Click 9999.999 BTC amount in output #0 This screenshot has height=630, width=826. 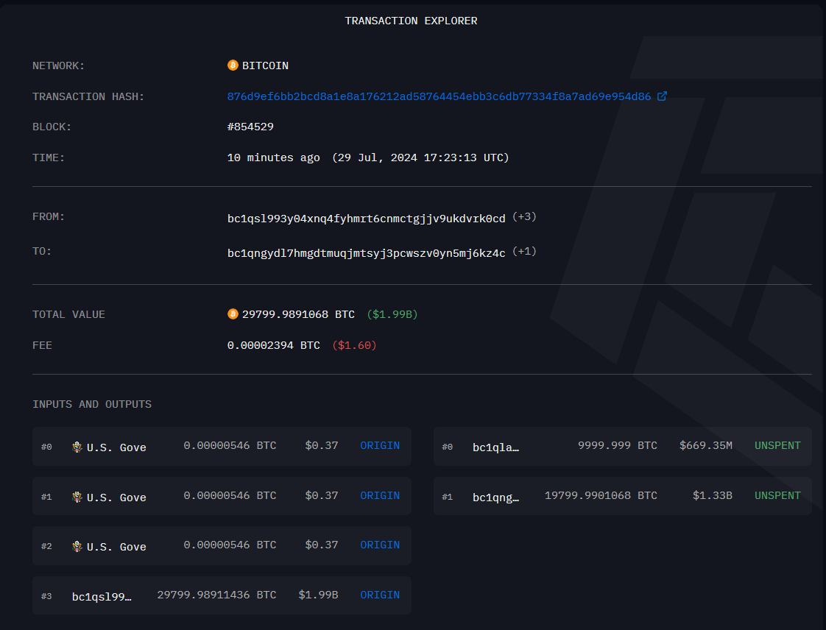tap(618, 445)
